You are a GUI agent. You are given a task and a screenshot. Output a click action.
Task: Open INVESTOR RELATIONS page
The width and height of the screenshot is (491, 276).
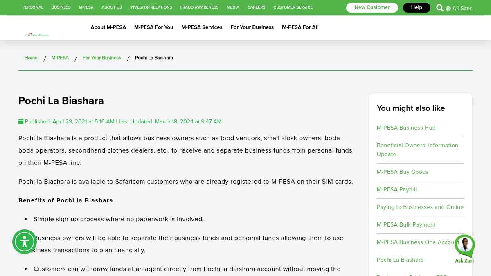point(151,7)
